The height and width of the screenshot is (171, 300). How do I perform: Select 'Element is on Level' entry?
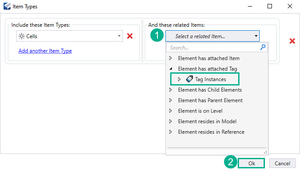200,111
